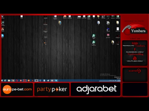The width and height of the screenshot is (149, 111).
Task: Switch to Google Chrome on the taskbar
Action: coord(13,80)
